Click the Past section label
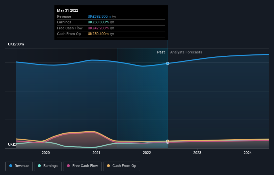 [x=161, y=52]
